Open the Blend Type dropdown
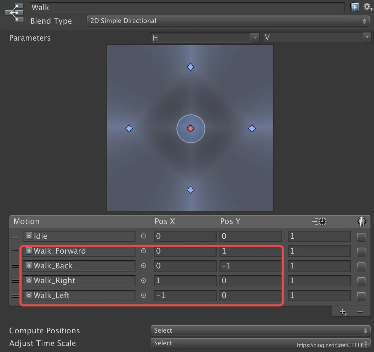Image resolution: width=374 pixels, height=352 pixels. (228, 21)
